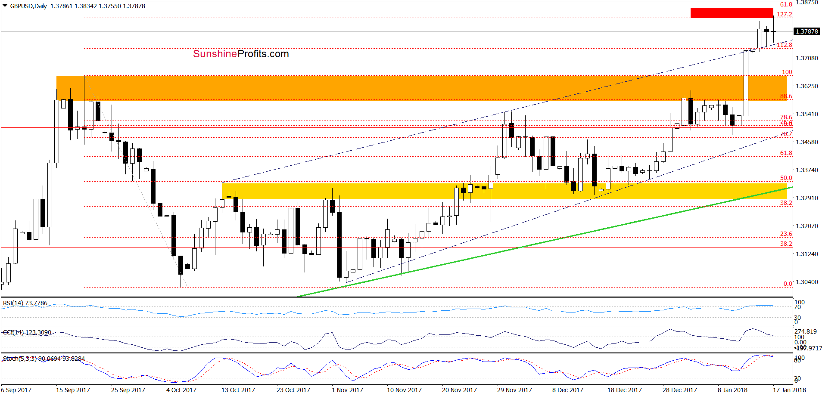The width and height of the screenshot is (822, 396).
Task: Click the 6 Sep 2017 date label
Action: (x=16, y=390)
